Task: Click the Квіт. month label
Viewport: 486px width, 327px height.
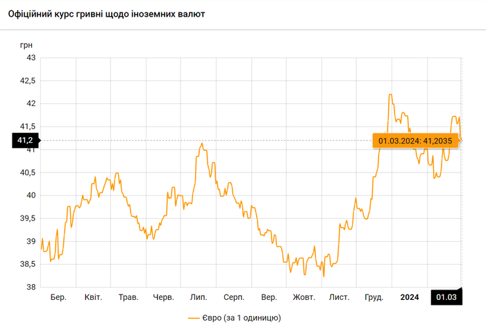Action: point(93,297)
